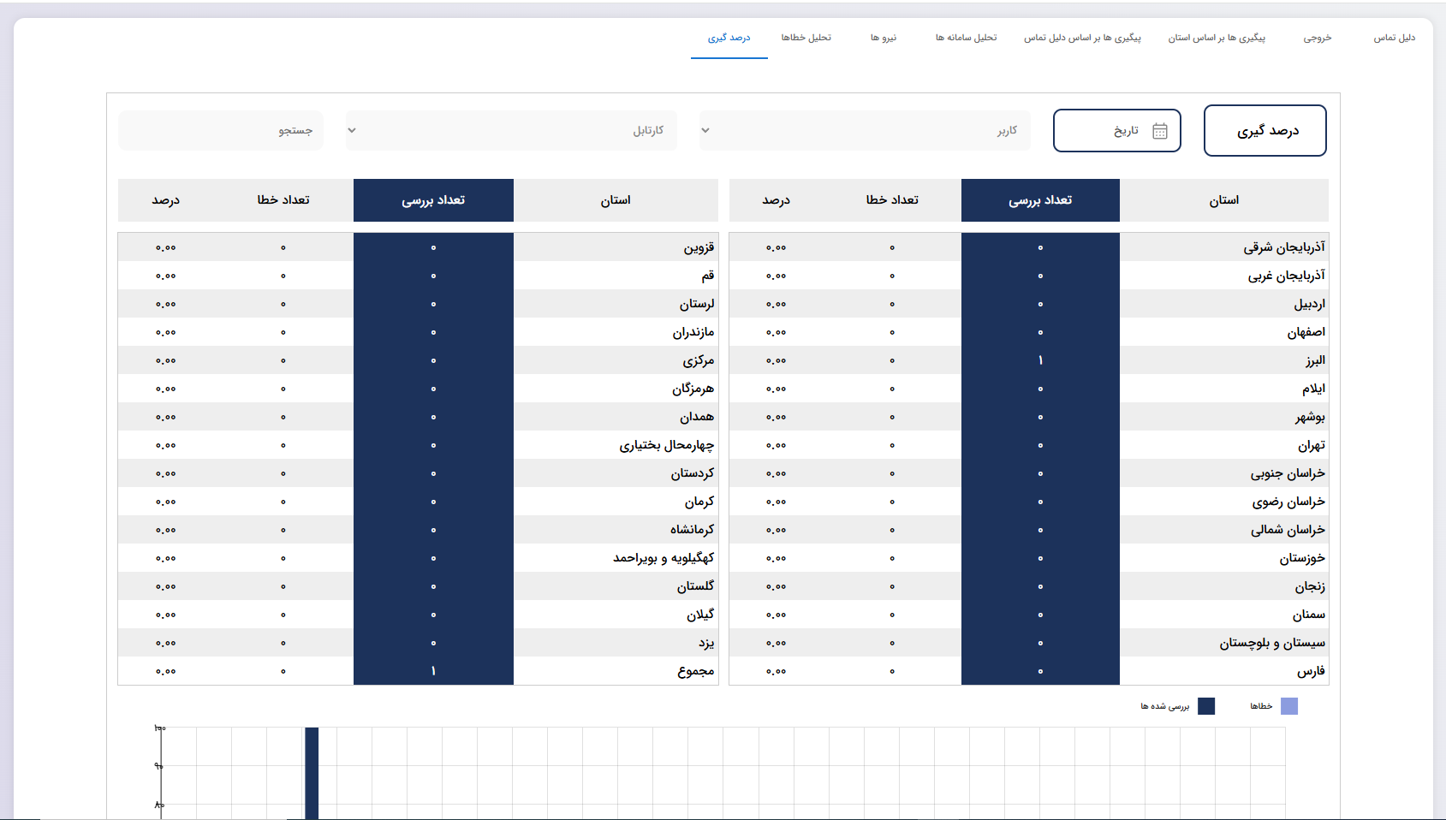The width and height of the screenshot is (1446, 820).
Task: Switch to the تحلیل خطاها tab
Action: [x=806, y=38]
